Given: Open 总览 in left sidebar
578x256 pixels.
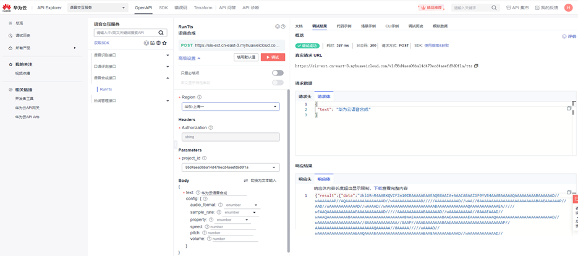Looking at the screenshot, I should click(x=19, y=23).
